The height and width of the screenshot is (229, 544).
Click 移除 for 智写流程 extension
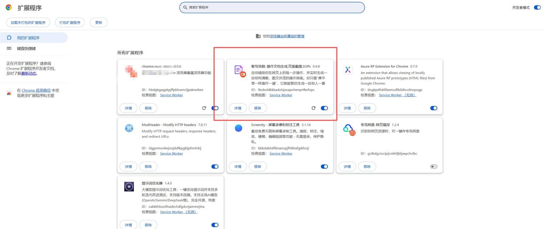tap(258, 108)
